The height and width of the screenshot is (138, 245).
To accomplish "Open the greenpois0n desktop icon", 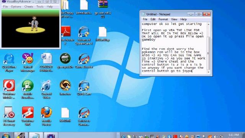I will (65, 61).
